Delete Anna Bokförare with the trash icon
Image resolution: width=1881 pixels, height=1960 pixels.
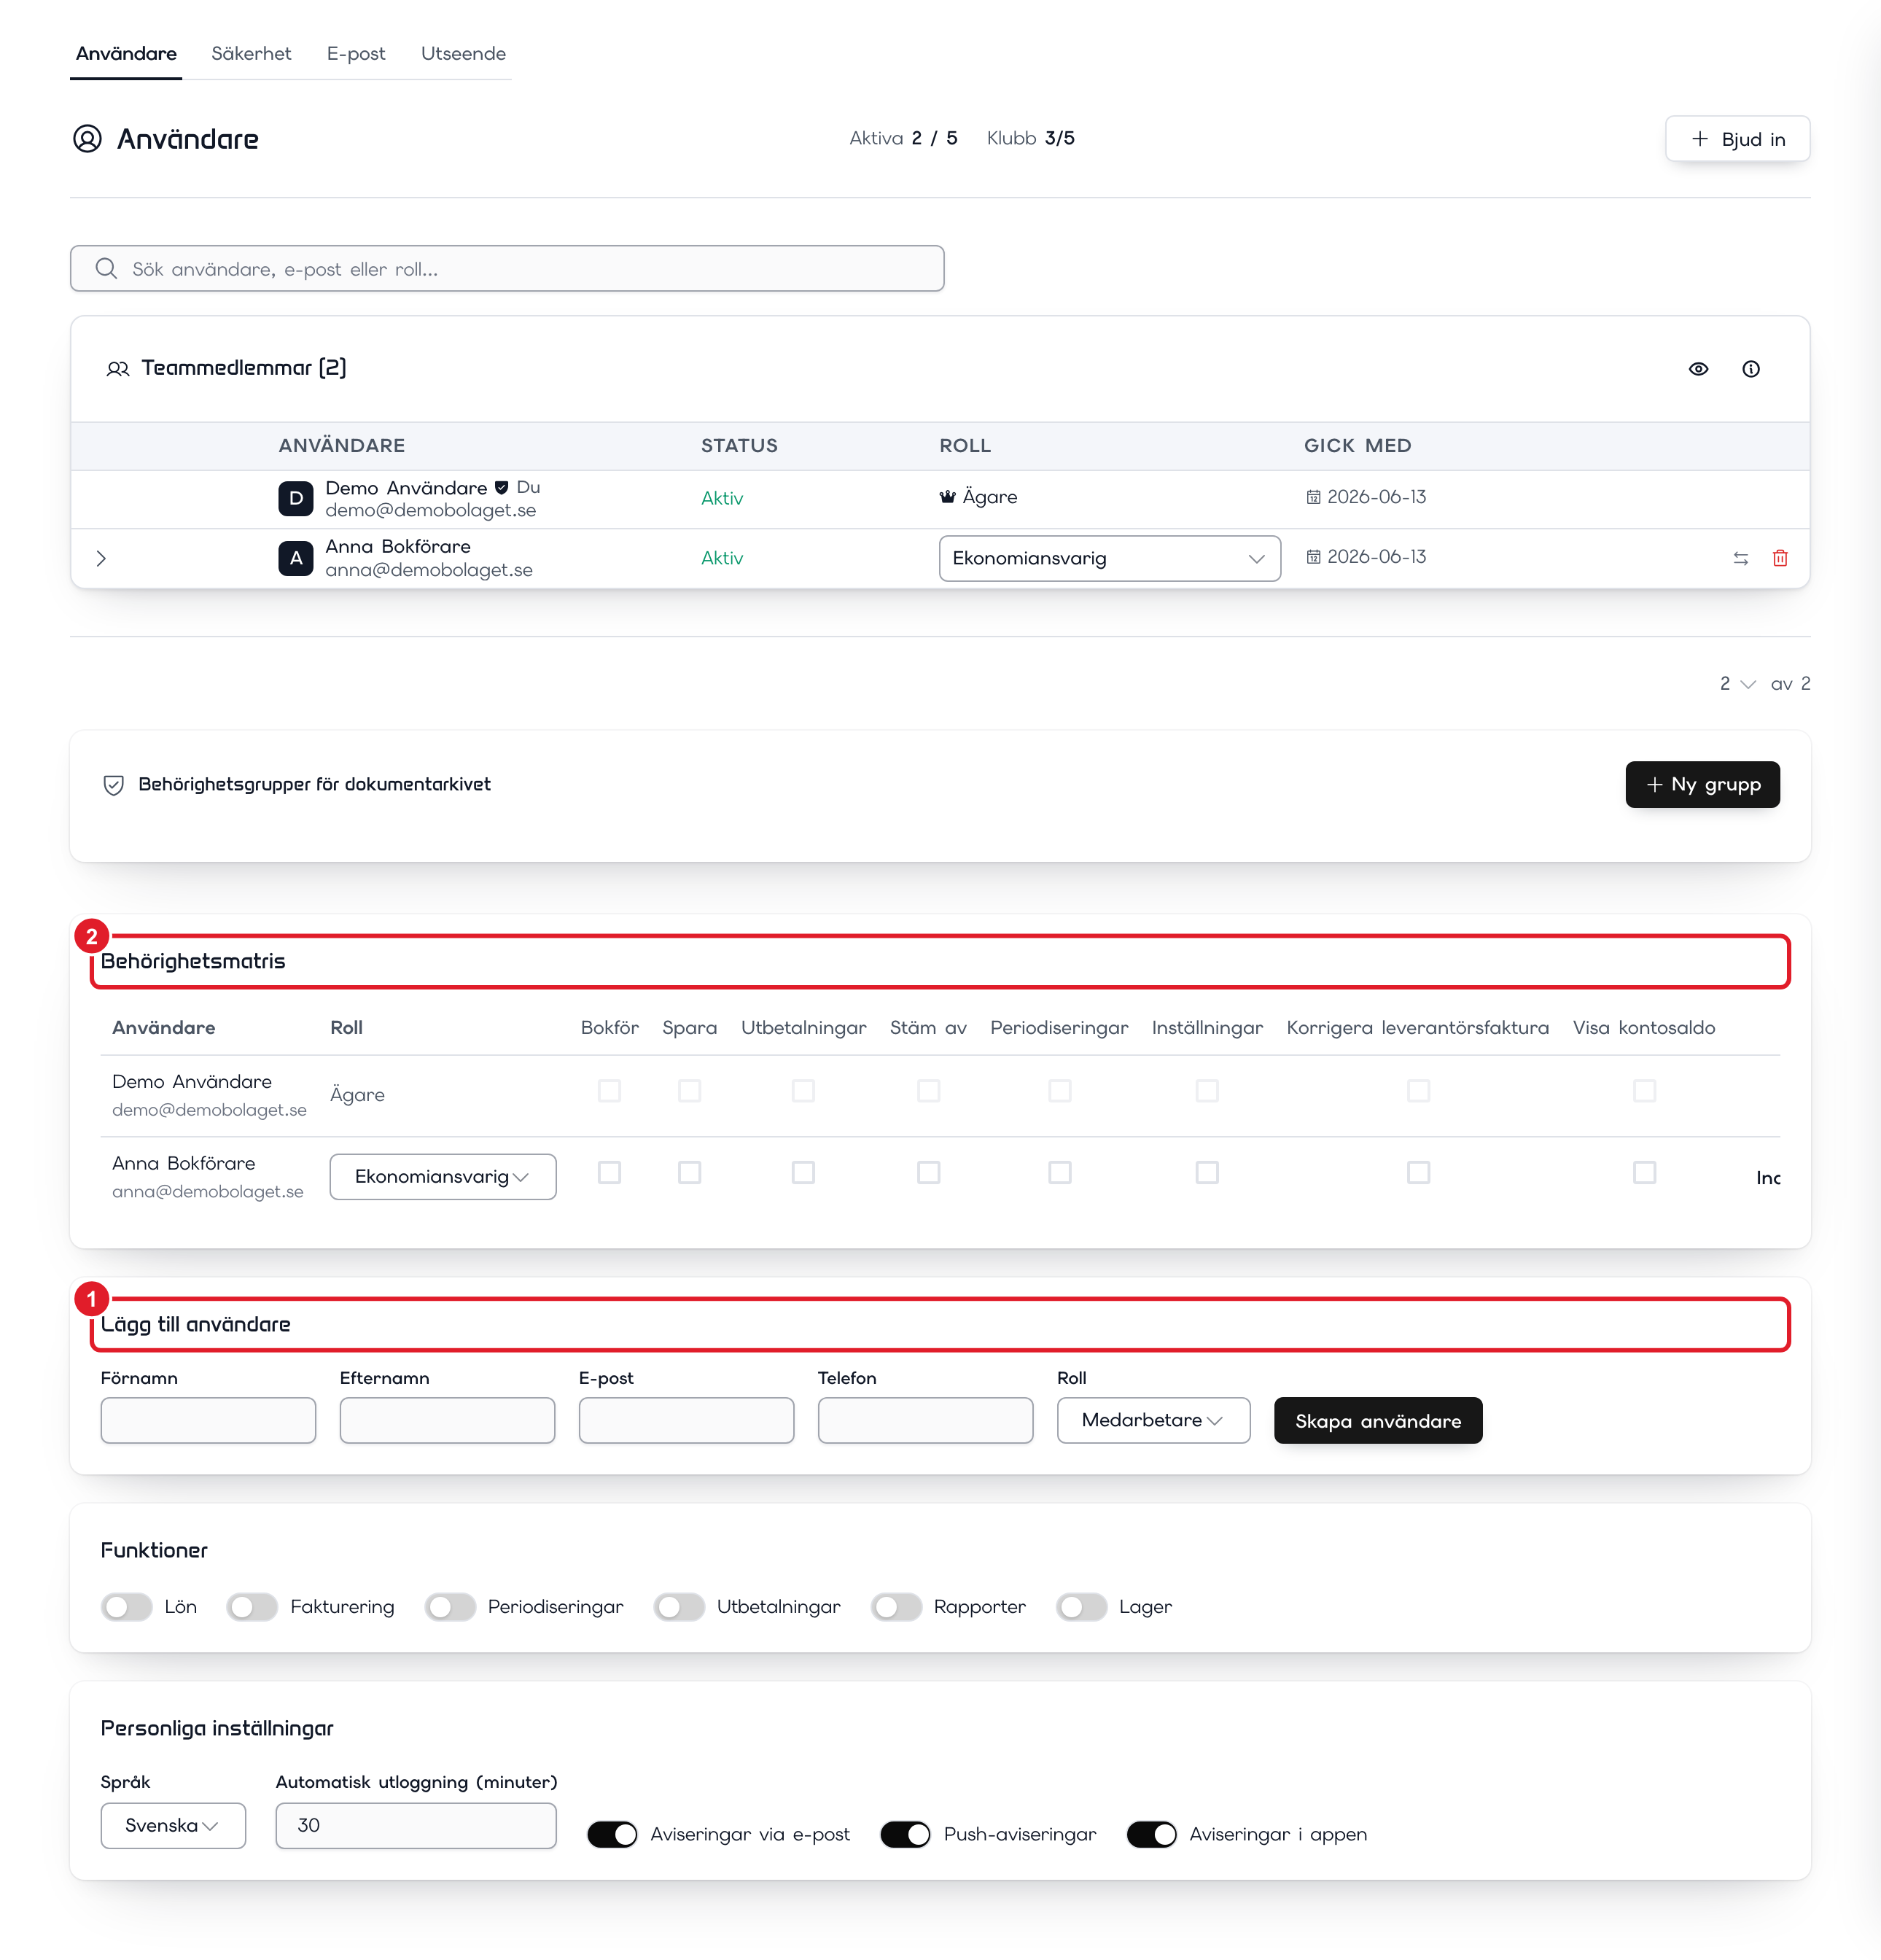coord(1780,558)
